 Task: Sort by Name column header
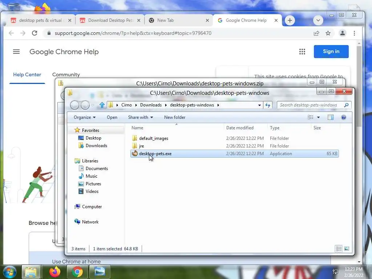pos(177,128)
